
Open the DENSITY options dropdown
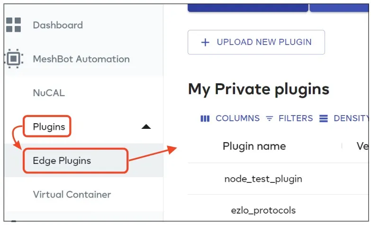point(344,118)
